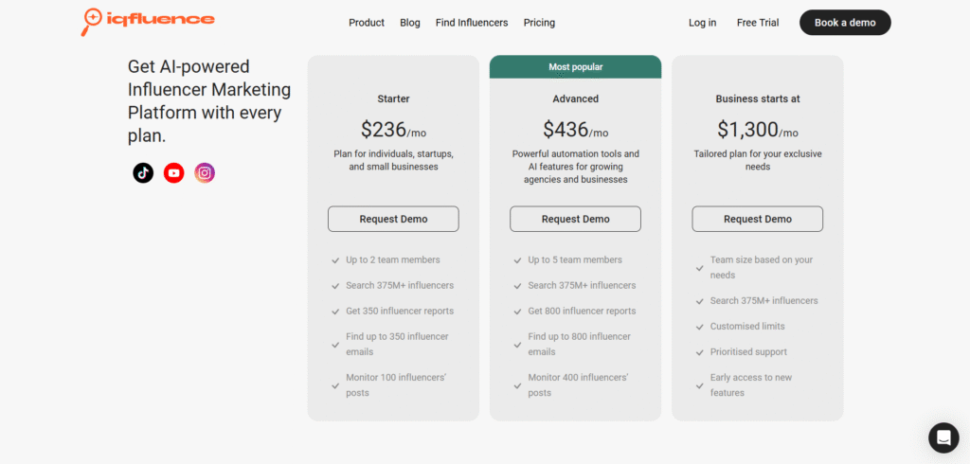Select the 'Business starts at' title

[x=757, y=98]
